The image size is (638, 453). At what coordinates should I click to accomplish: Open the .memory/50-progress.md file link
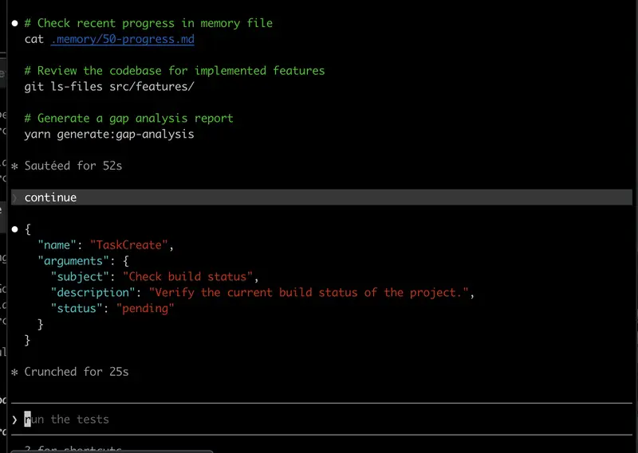pyautogui.click(x=123, y=40)
